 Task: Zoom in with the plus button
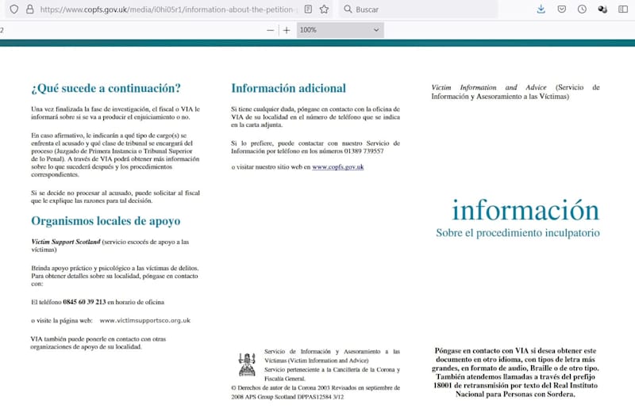point(287,30)
